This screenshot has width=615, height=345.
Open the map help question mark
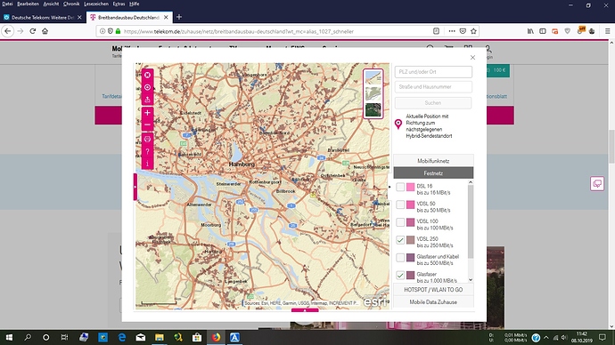147,151
